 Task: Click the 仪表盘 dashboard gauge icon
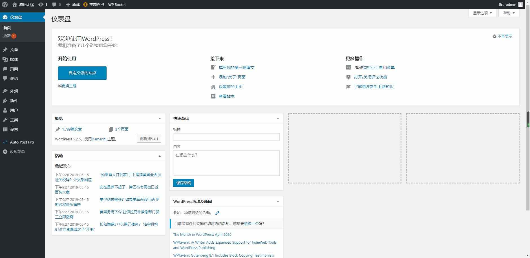click(5, 17)
